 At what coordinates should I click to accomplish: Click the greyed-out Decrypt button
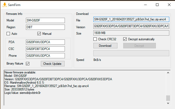tap(139, 46)
